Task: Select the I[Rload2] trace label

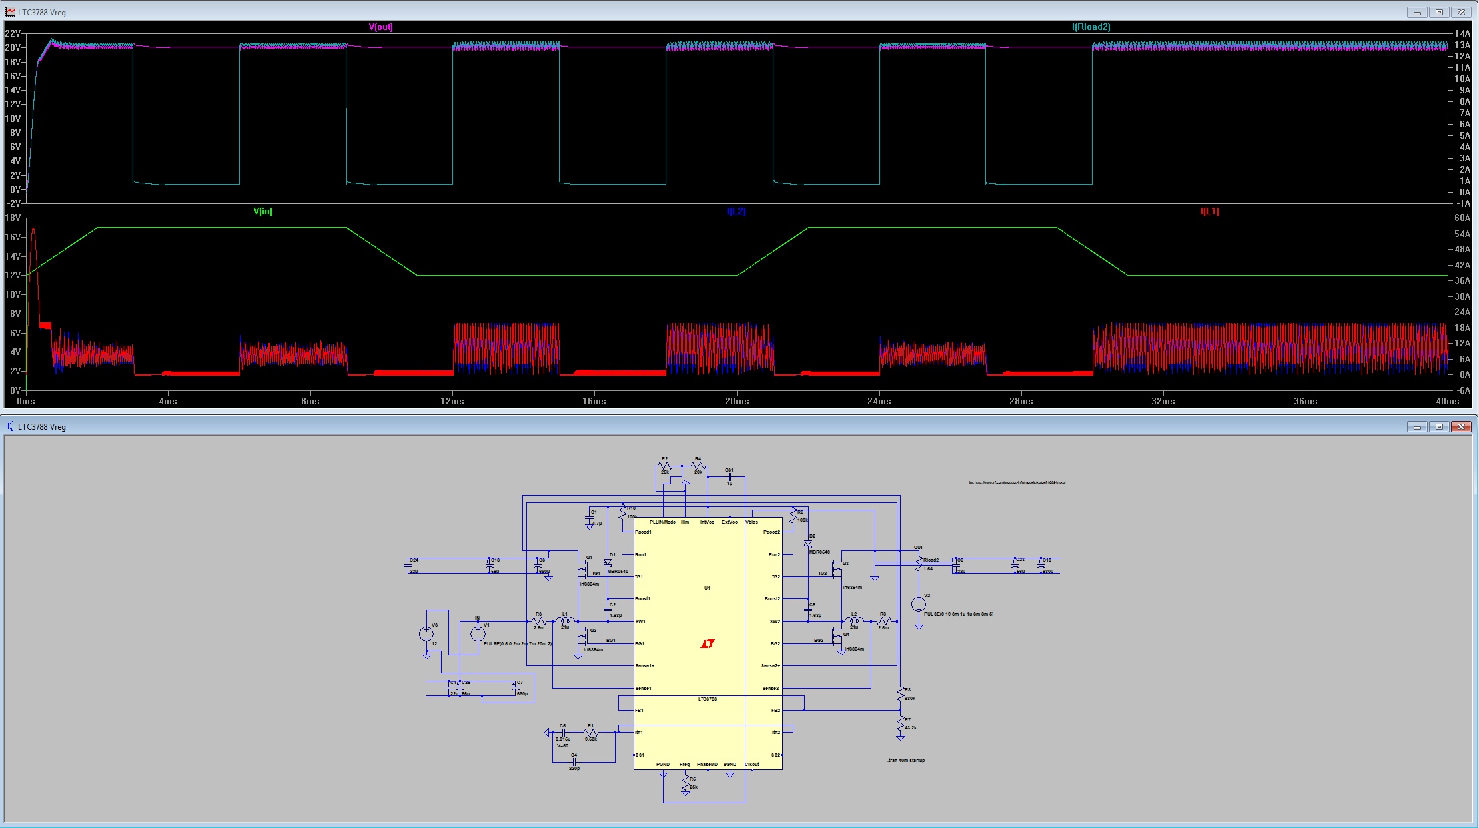Action: [1091, 27]
